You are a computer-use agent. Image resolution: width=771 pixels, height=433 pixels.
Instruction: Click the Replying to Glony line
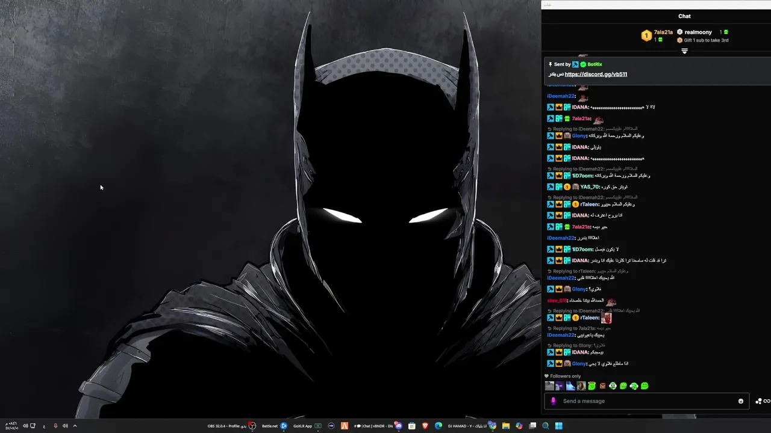[576, 346]
